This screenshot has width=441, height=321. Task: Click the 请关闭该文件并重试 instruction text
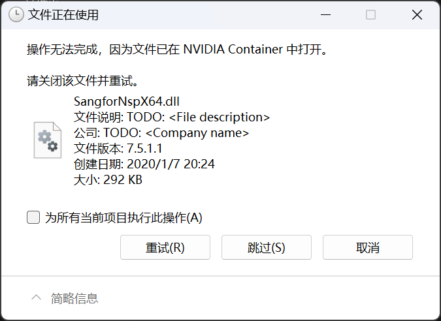point(83,82)
